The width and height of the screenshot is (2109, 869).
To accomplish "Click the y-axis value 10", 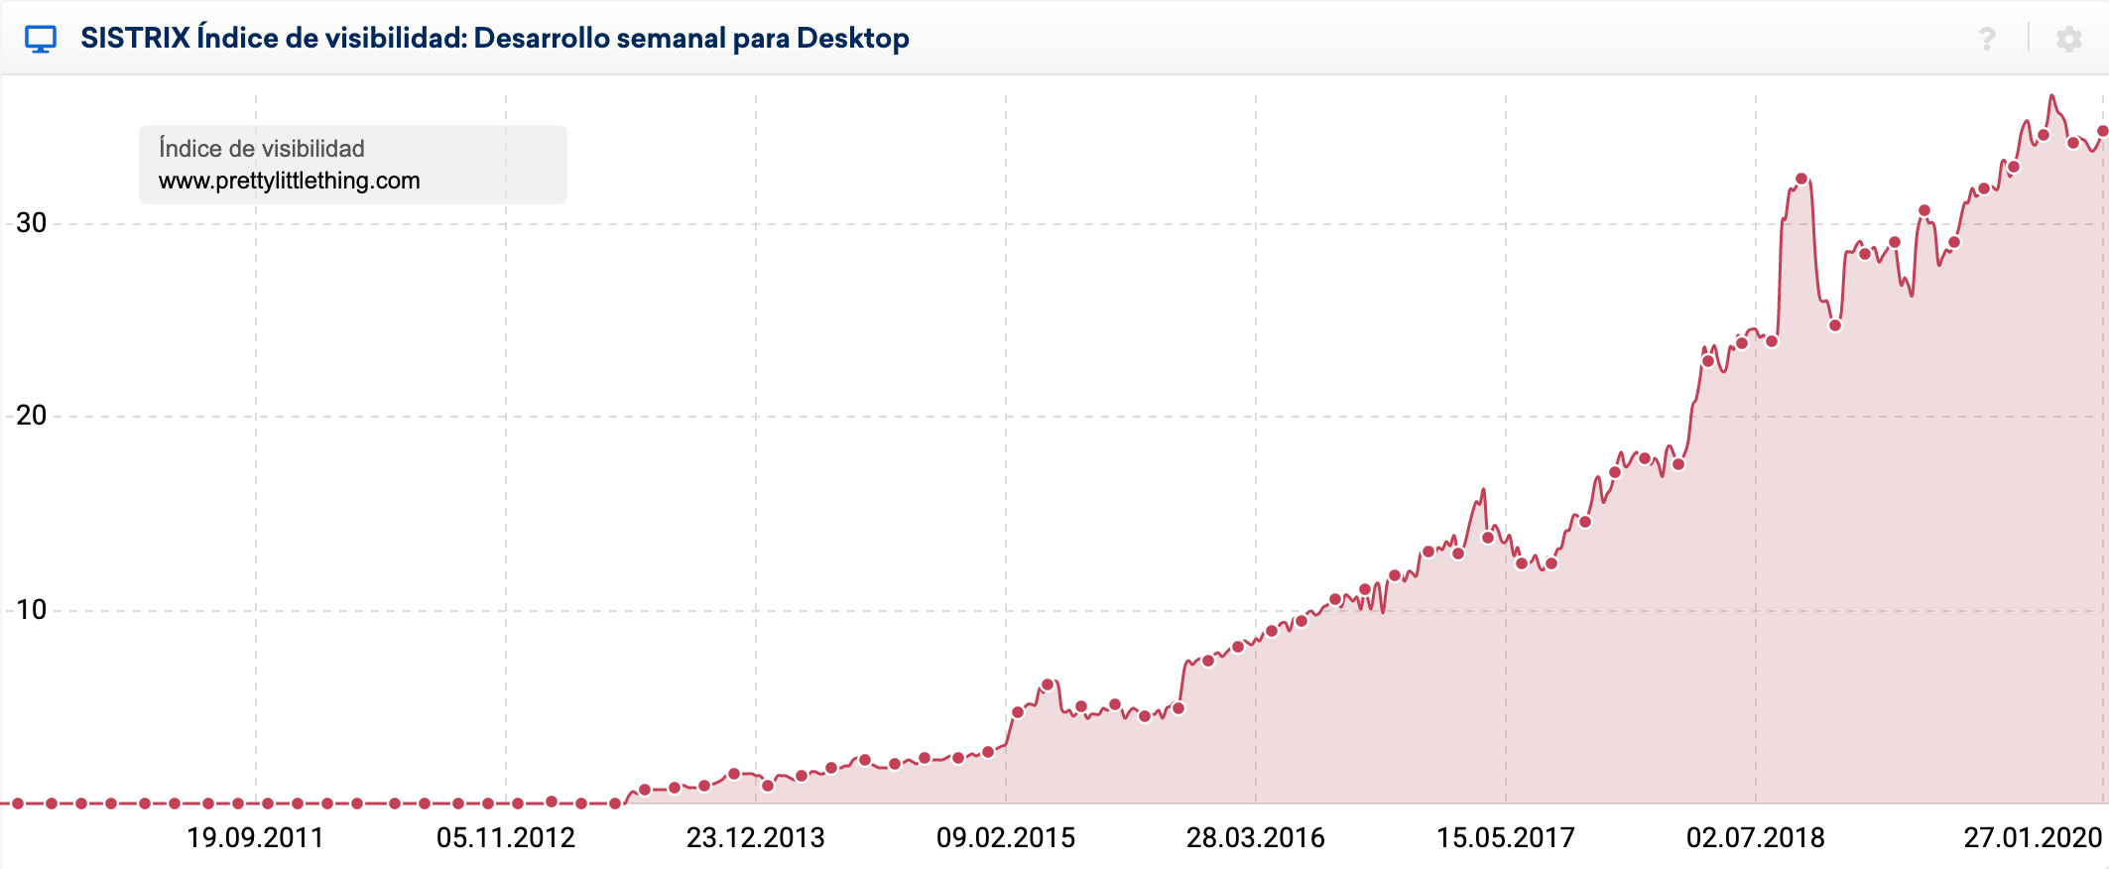I will (32, 610).
